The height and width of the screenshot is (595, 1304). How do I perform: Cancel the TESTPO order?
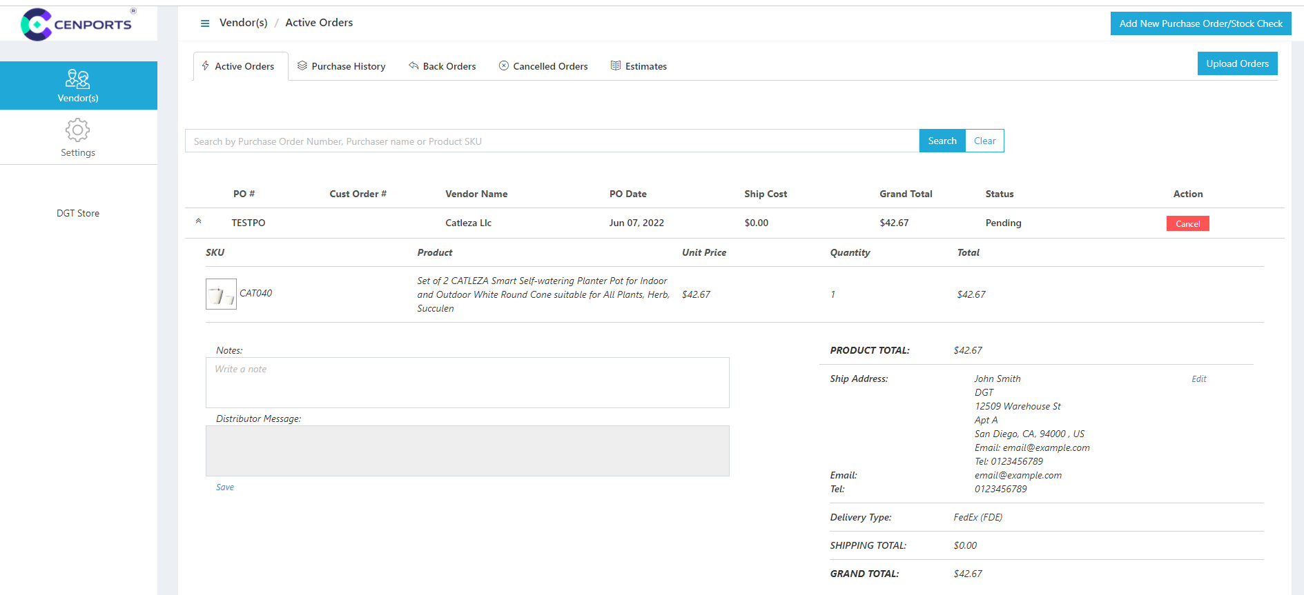(1187, 223)
